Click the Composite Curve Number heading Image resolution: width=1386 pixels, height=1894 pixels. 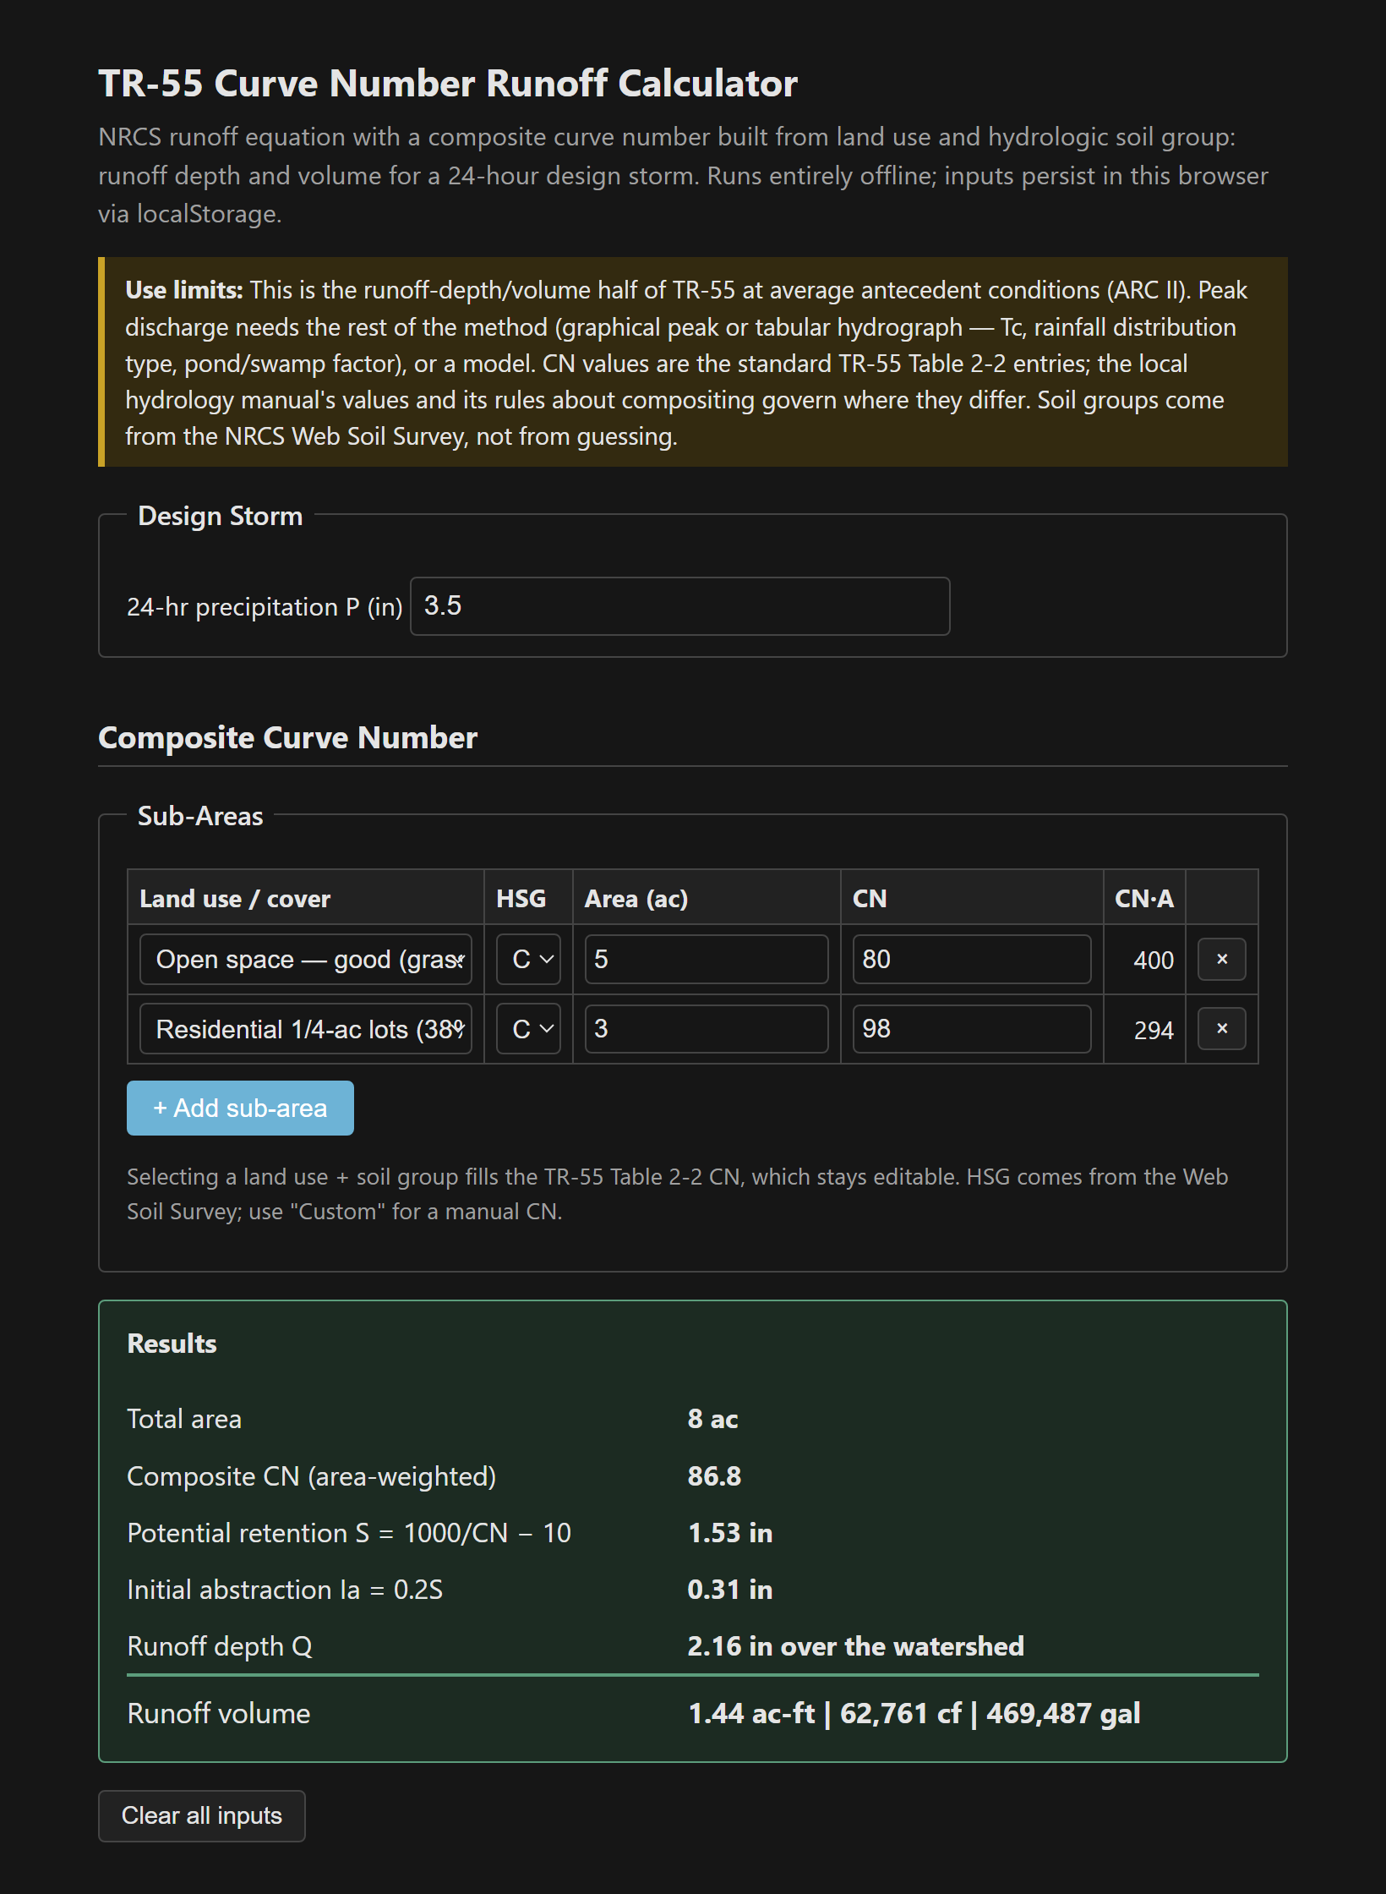(288, 737)
